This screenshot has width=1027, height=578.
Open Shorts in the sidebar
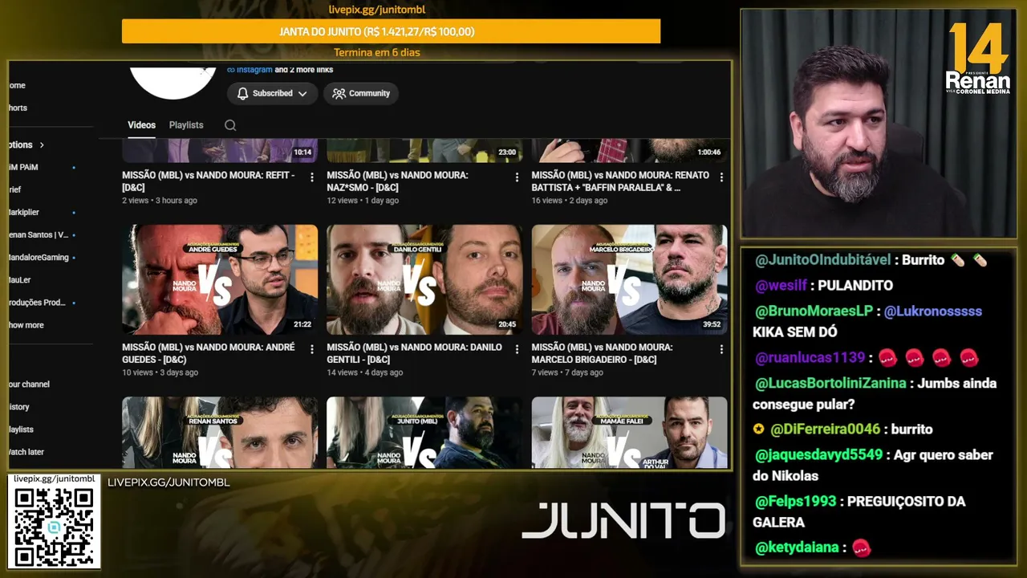click(x=18, y=108)
